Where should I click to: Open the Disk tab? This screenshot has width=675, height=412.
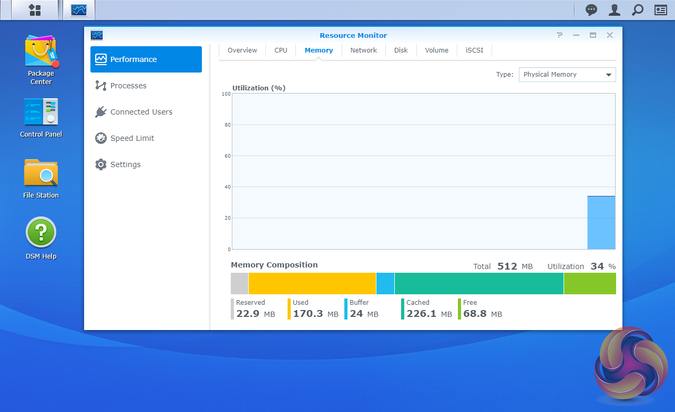[x=401, y=50]
